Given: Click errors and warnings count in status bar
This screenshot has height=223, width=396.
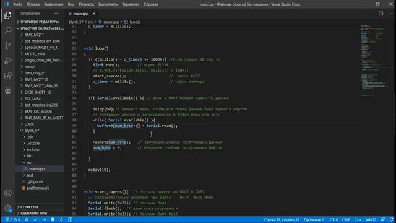Looking at the screenshot, I should [13, 220].
